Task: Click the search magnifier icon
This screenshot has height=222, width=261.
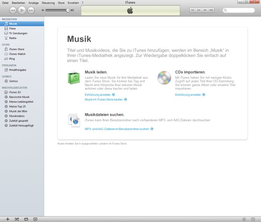Action: (x=226, y=10)
